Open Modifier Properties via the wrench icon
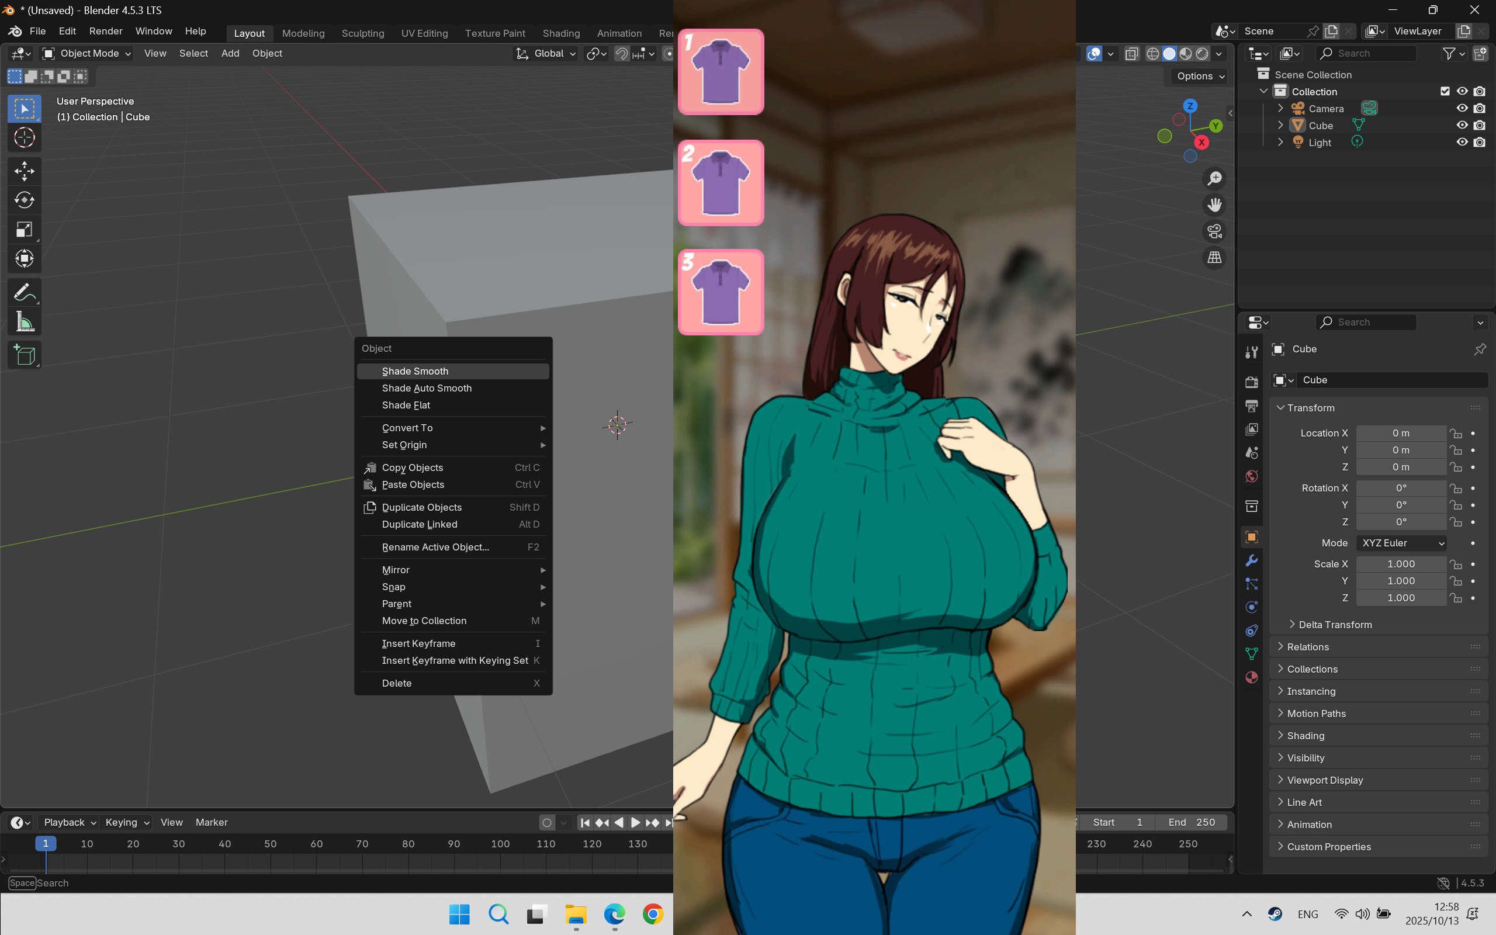The image size is (1496, 935). pyautogui.click(x=1251, y=561)
